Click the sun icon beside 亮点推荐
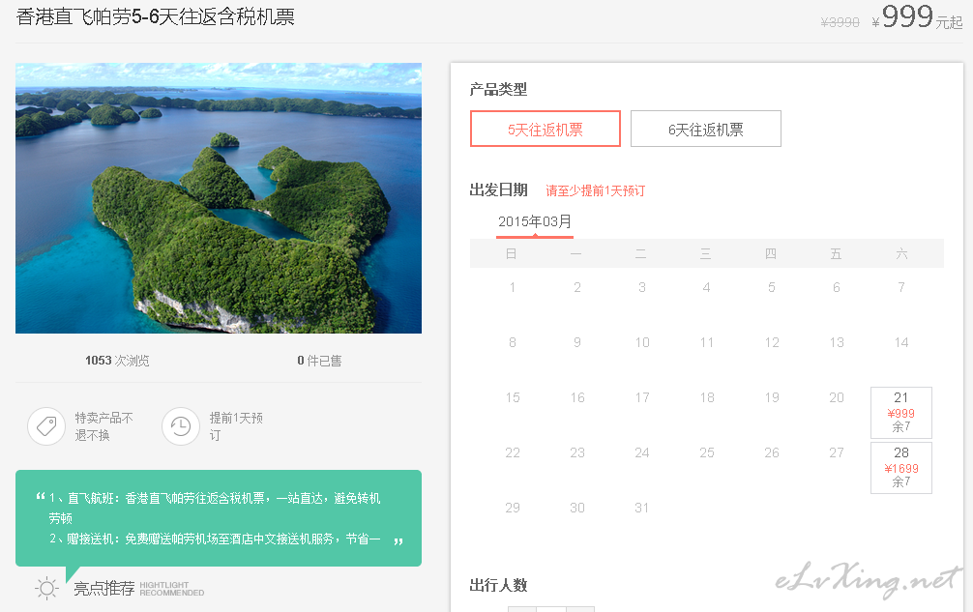The height and width of the screenshot is (612, 973). [46, 588]
